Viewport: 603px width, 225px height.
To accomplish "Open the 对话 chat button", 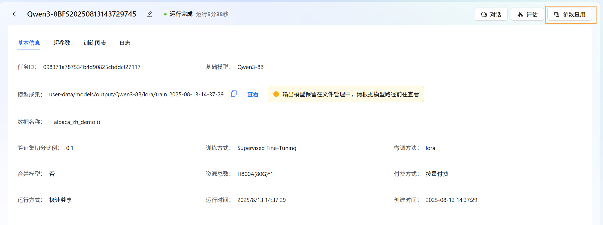I will click(491, 14).
